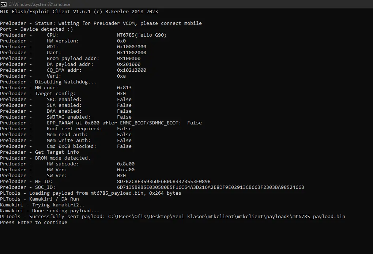This screenshot has width=373, height=254.
Task: Click the MT6785(Helio G90) CPU value
Action: [x=142, y=35]
